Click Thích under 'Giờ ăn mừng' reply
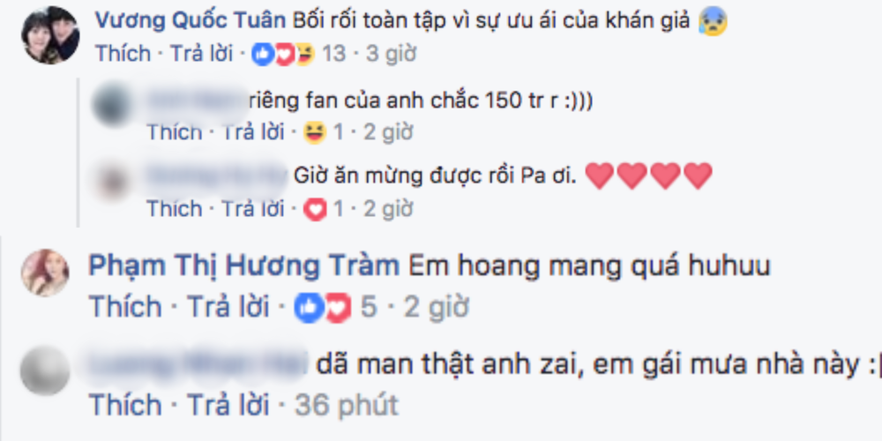Viewport: 882px width, 441px height. pyautogui.click(x=175, y=209)
